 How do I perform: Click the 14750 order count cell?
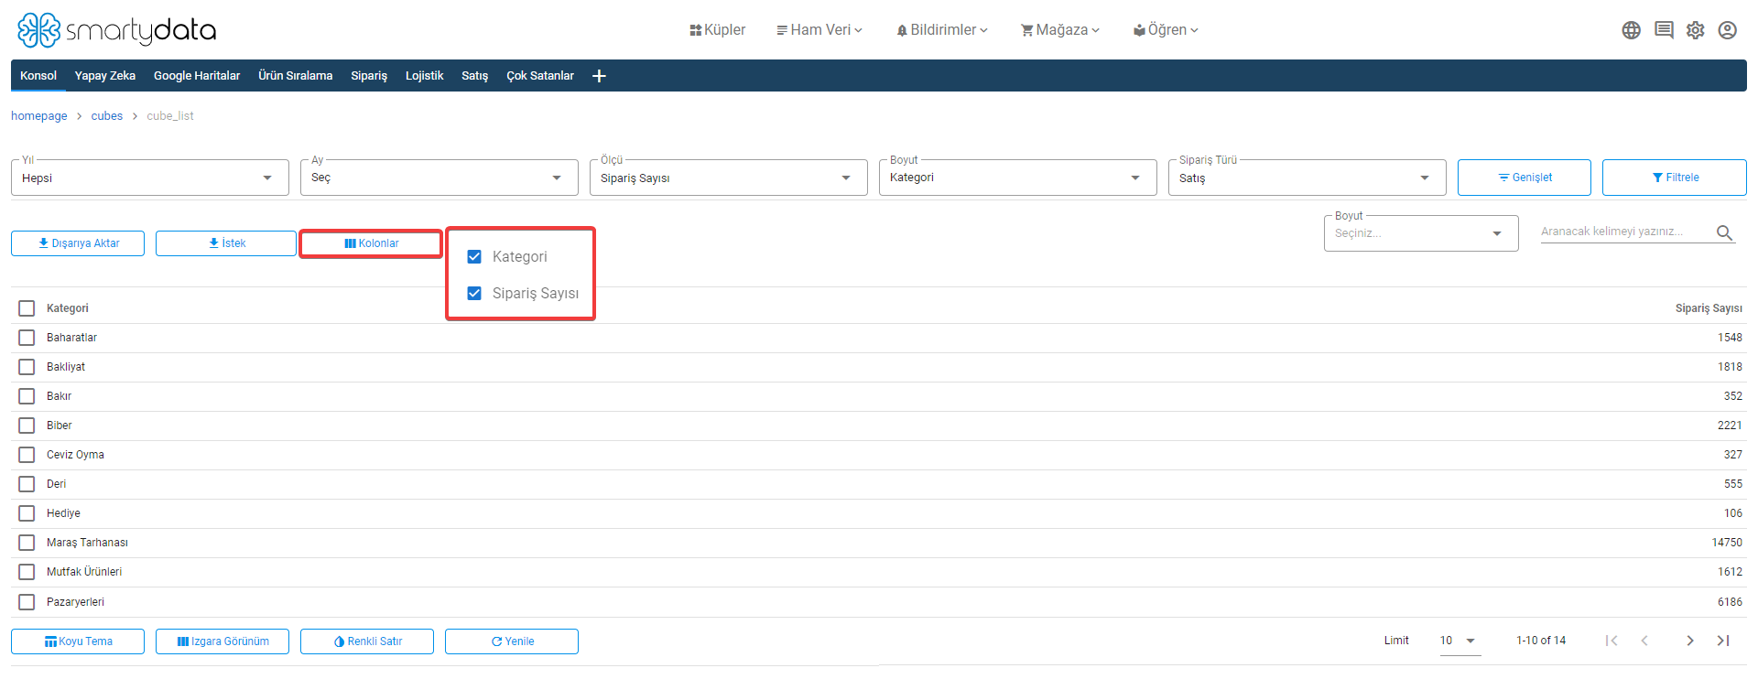pos(1727,543)
